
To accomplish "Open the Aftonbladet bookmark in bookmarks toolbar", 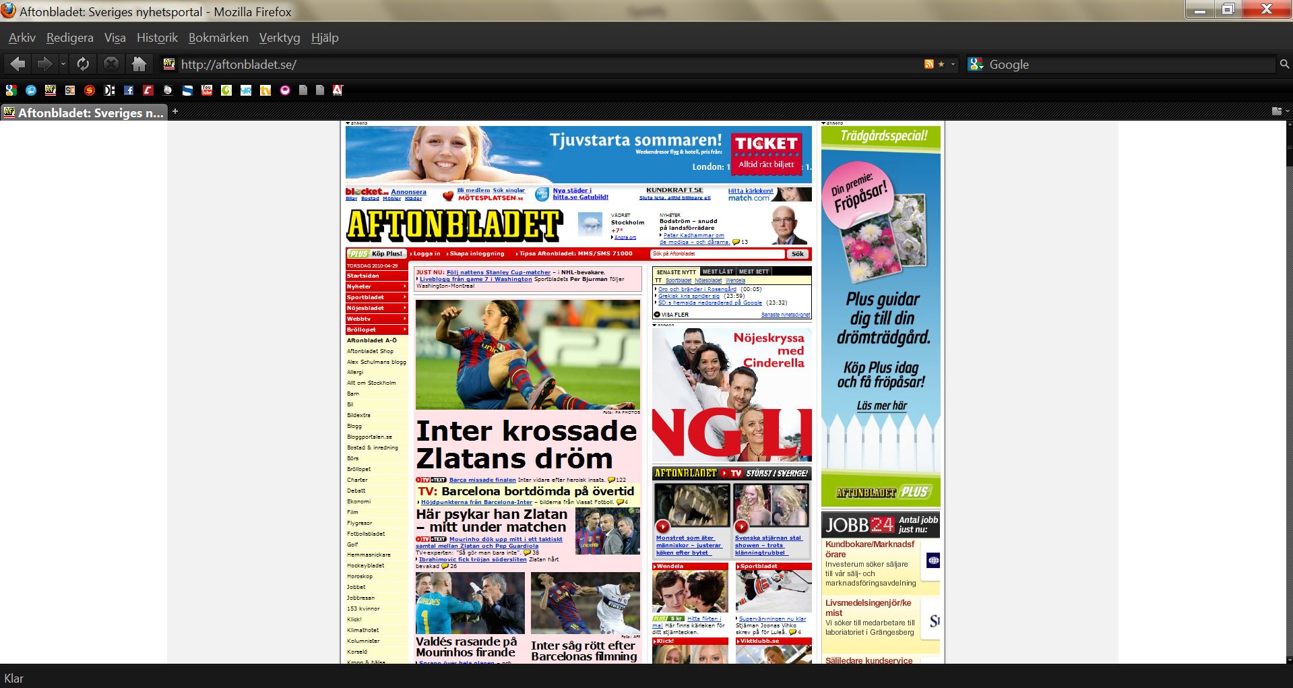I will (51, 90).
